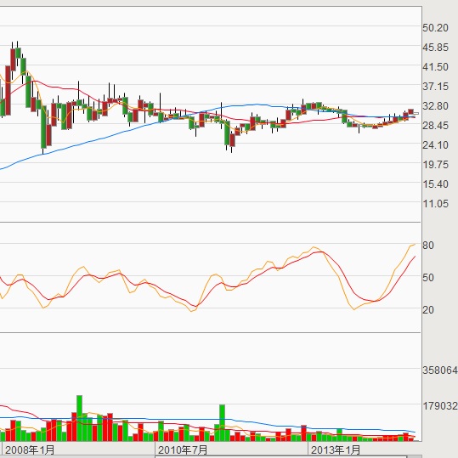Jump to the 2010年7月 date marker
Image resolution: width=458 pixels, height=458 pixels.
(x=183, y=450)
